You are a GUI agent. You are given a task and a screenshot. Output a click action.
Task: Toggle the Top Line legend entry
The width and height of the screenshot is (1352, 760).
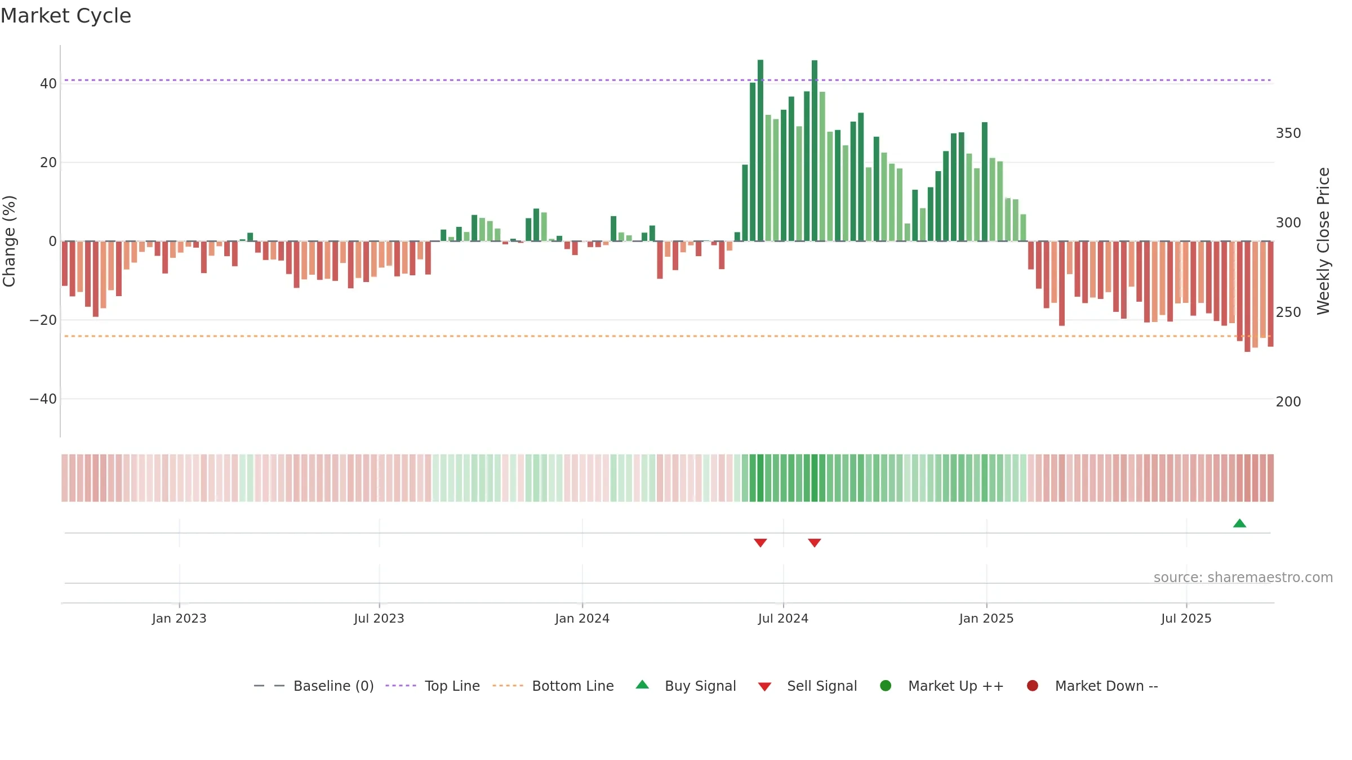tap(433, 686)
